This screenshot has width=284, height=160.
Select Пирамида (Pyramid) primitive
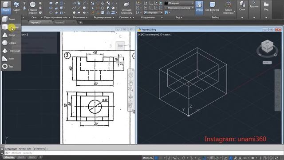coord(11,51)
